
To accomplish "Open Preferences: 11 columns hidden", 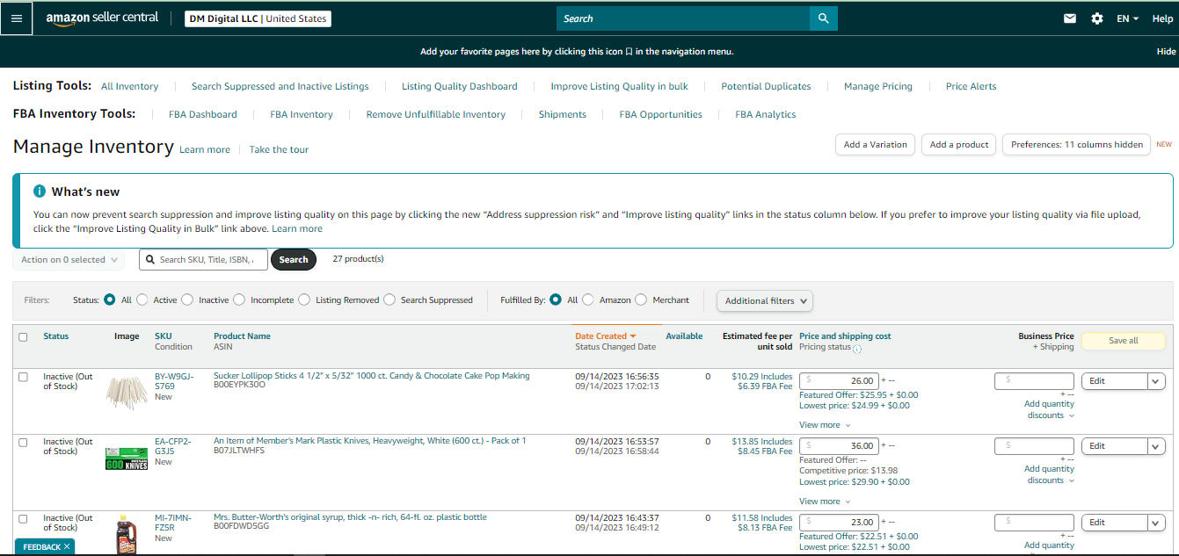I will point(1077,145).
